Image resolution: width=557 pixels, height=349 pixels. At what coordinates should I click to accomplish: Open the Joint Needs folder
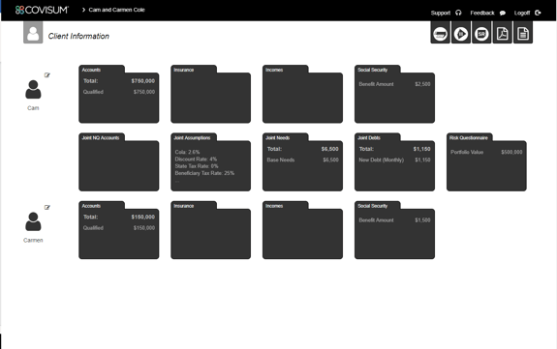(302, 162)
